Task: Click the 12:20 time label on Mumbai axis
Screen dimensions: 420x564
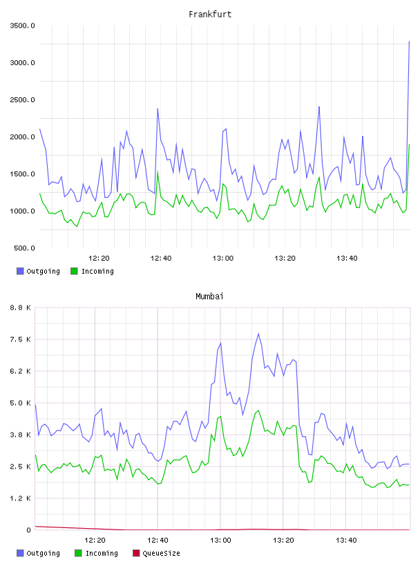Action: (x=95, y=540)
